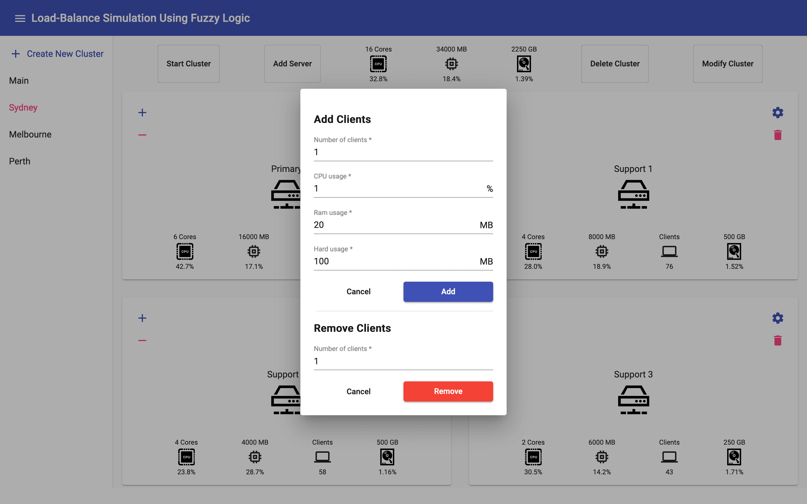Click plus icon on bottom-left Support card
This screenshot has height=504, width=807.
(x=142, y=318)
